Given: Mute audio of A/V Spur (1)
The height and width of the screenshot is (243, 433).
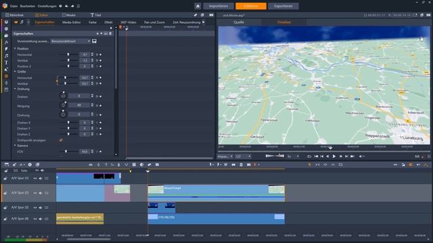Looking at the screenshot, I should click(41, 178).
